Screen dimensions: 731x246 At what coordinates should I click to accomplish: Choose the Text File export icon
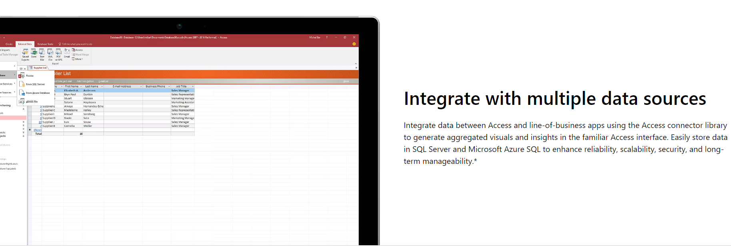(42, 55)
